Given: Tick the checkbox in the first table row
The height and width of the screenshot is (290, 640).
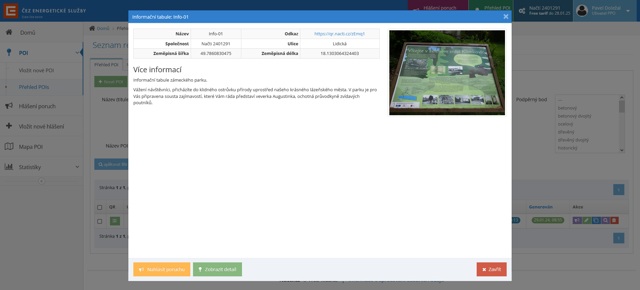Looking at the screenshot, I should coord(100,221).
